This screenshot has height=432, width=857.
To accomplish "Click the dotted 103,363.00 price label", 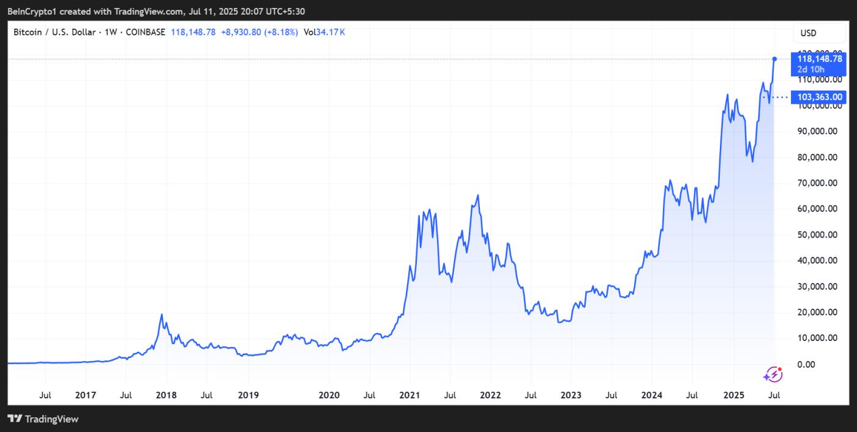I will 819,97.
